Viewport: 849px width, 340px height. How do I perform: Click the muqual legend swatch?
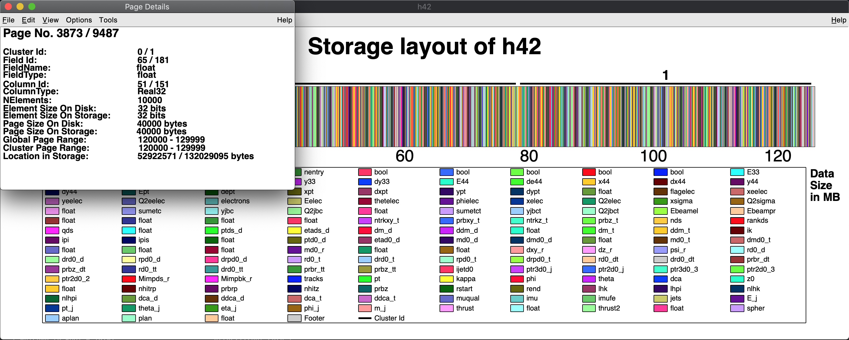pos(447,298)
